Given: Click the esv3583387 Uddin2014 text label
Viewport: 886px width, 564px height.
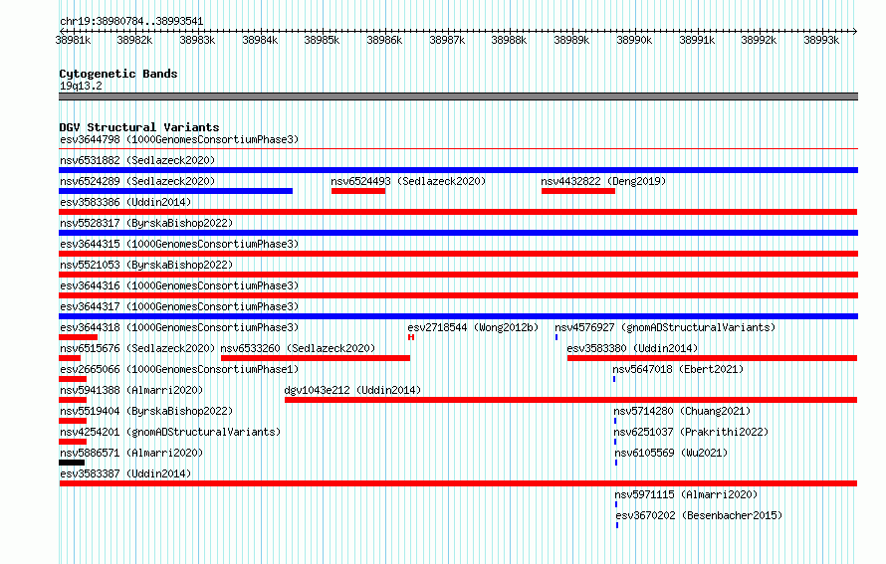Looking at the screenshot, I should pos(125,473).
